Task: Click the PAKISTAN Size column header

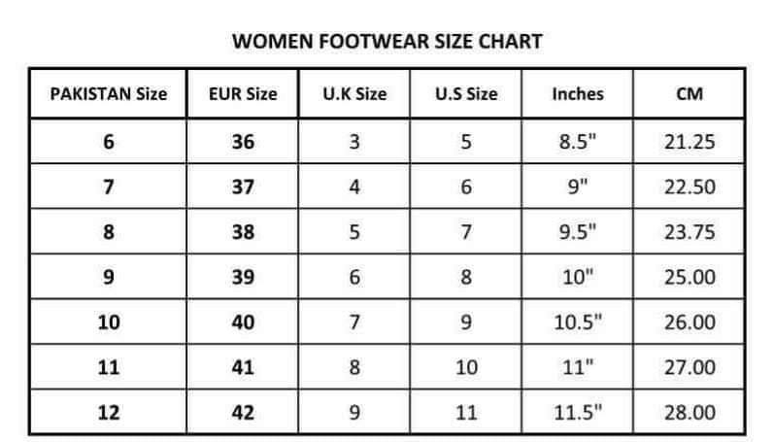Action: tap(108, 94)
